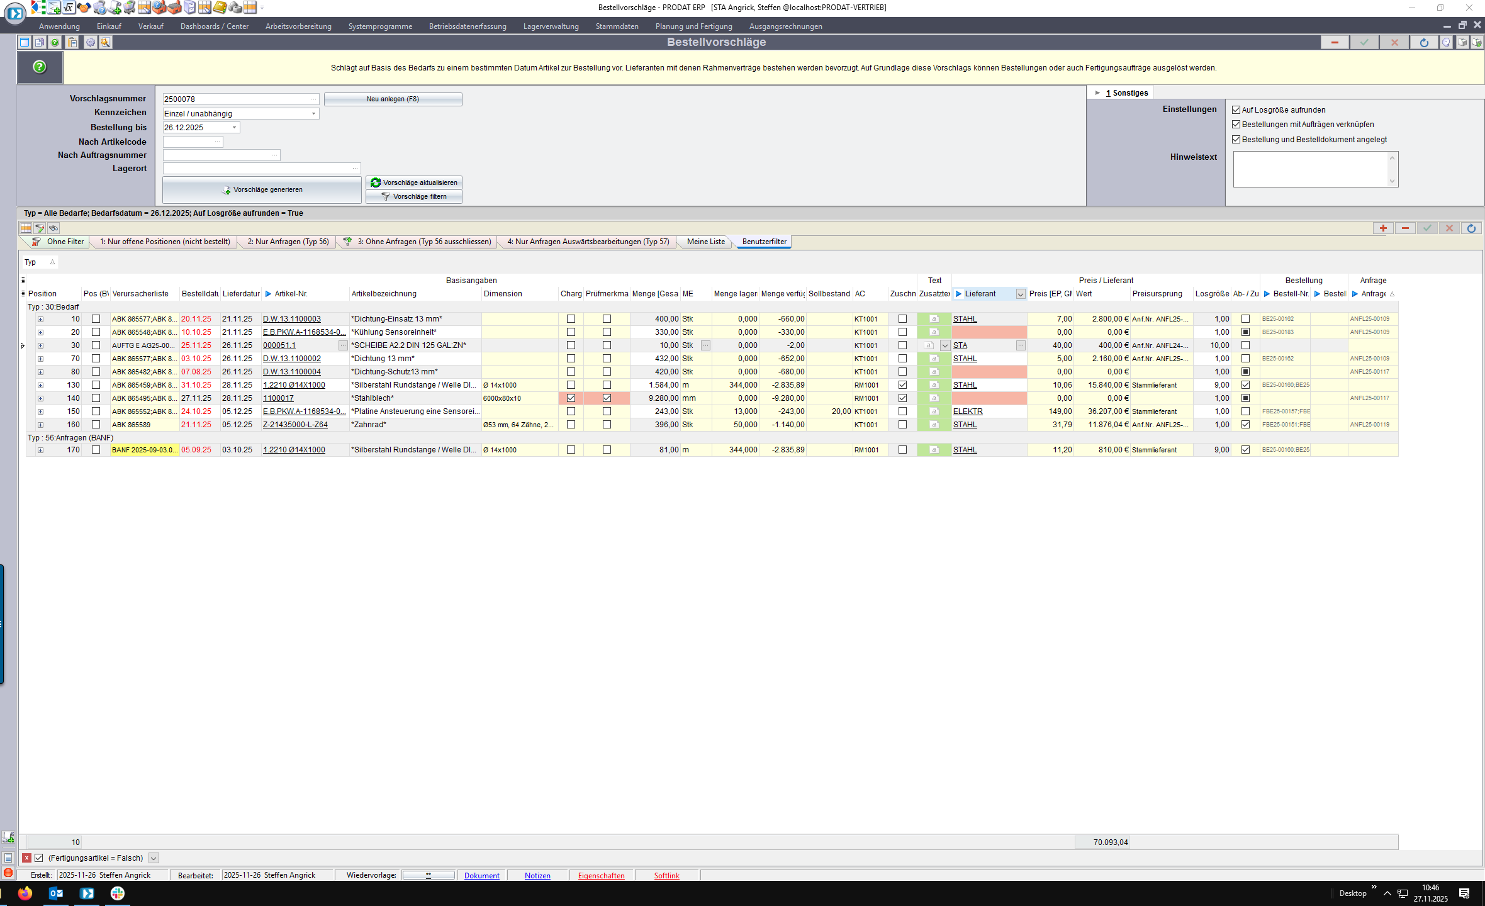Click the gear settings icon in form toolbar
This screenshot has height=906, width=1485.
[x=91, y=42]
